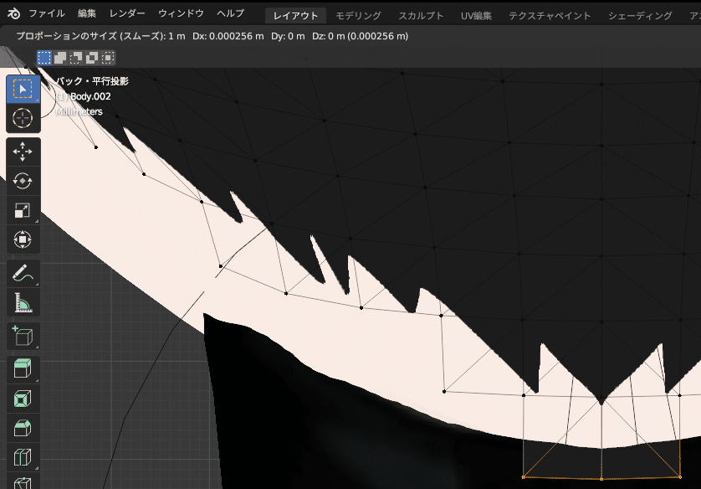The image size is (701, 489).
Task: Open the Blender logo menu
Action: (14, 14)
